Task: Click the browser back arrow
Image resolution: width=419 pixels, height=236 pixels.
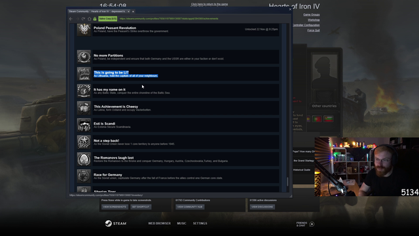Action: pyautogui.click(x=71, y=19)
